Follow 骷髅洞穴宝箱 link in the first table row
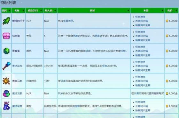 point(143,25)
